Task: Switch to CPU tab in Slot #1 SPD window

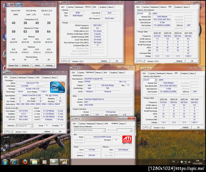Action: pyautogui.click(x=144, y=73)
